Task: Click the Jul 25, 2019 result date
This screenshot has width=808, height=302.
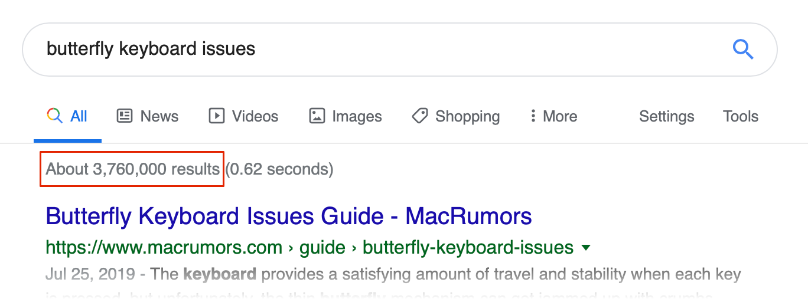Action: [90, 274]
